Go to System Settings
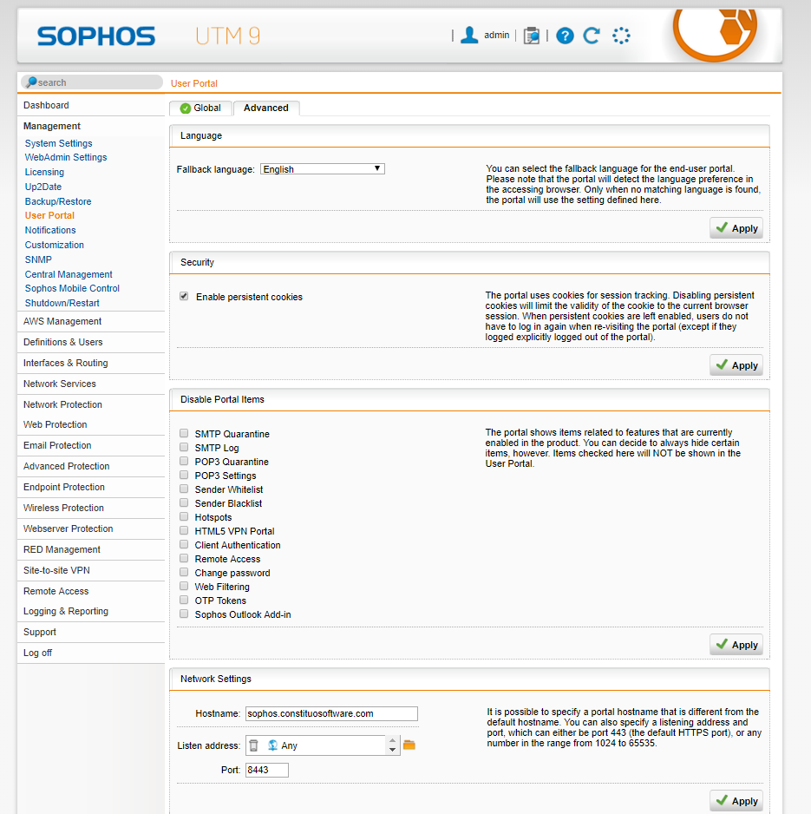This screenshot has height=814, width=811. tap(59, 143)
